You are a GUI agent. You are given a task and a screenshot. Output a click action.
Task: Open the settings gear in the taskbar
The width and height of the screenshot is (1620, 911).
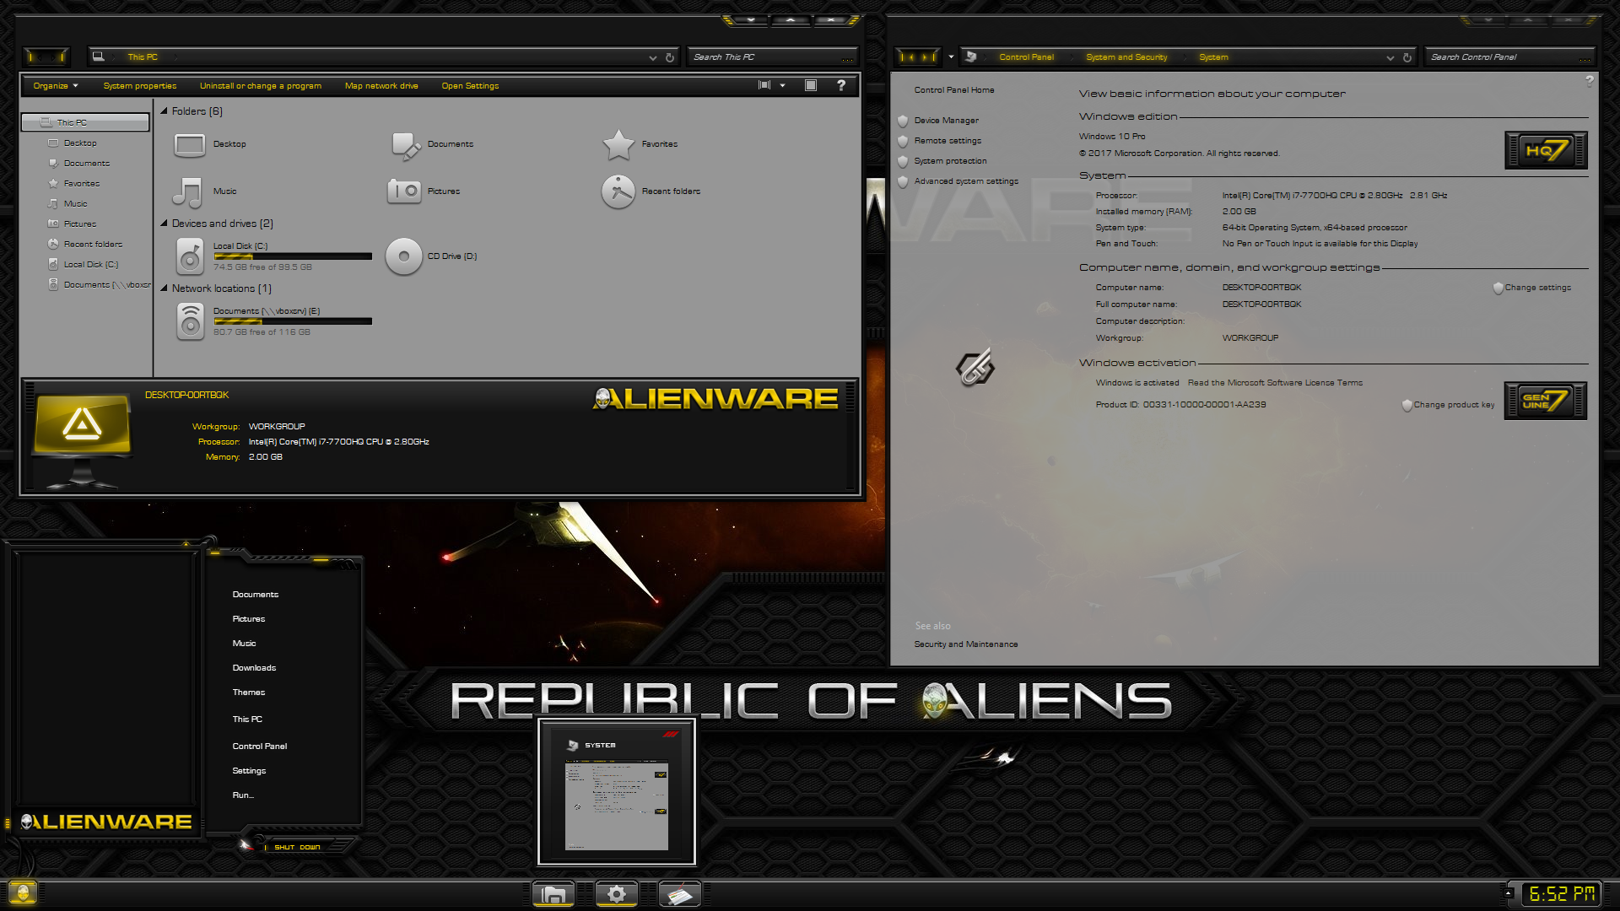coord(617,892)
